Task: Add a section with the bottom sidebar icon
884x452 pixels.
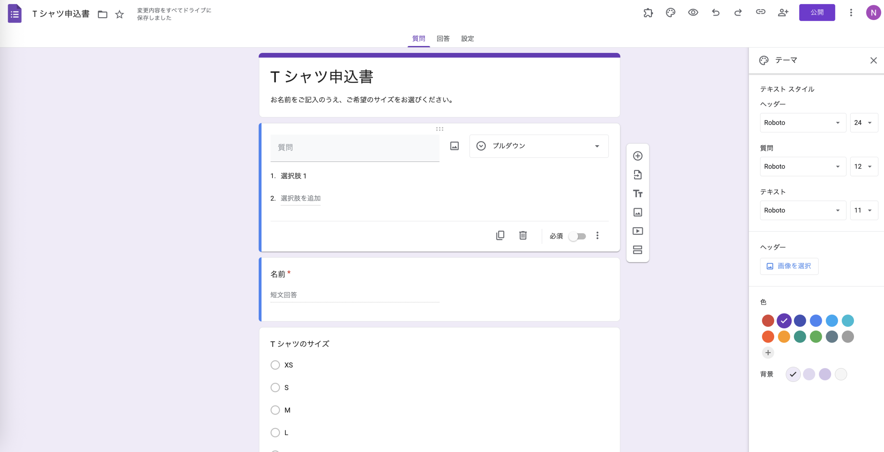Action: tap(637, 249)
